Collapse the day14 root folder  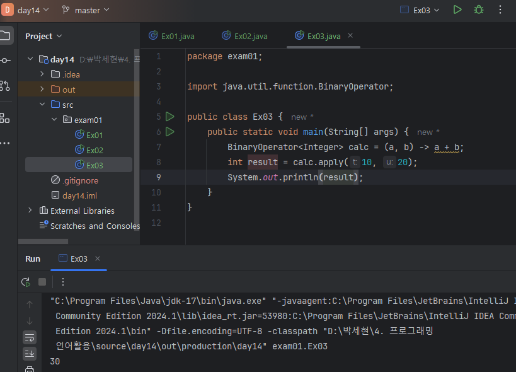30,59
